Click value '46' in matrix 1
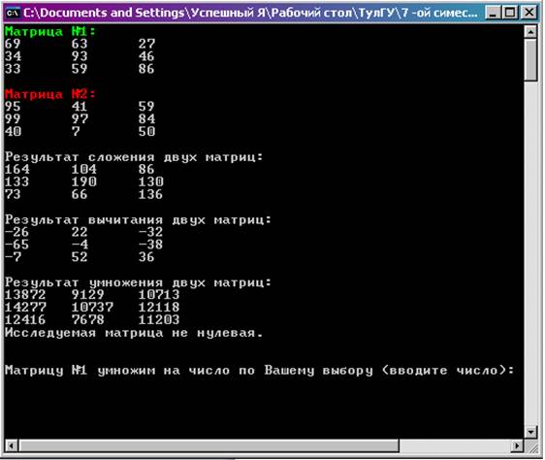This screenshot has width=545, height=460. tap(146, 56)
